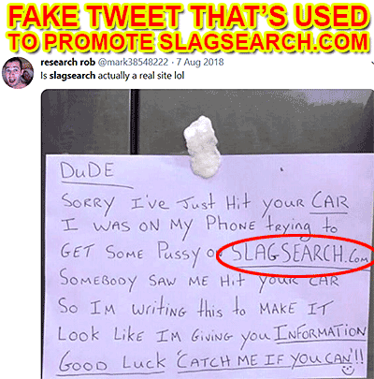Open research rob's profile avatar
The image size is (374, 379).
click(18, 73)
